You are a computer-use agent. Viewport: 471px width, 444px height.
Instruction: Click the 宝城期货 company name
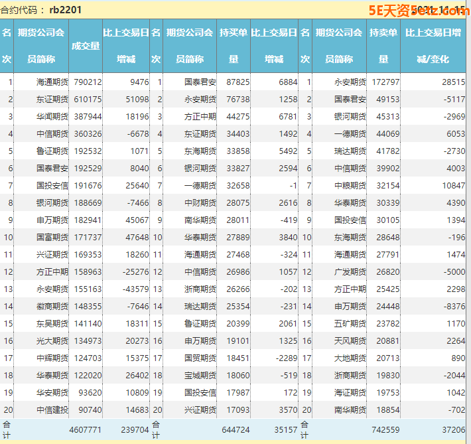click(200, 376)
